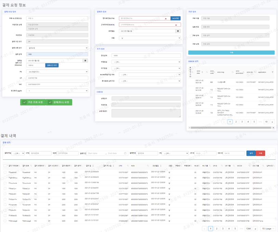Go to page 3 of 결제 내역
278x232 pixels.
(x=223, y=229)
